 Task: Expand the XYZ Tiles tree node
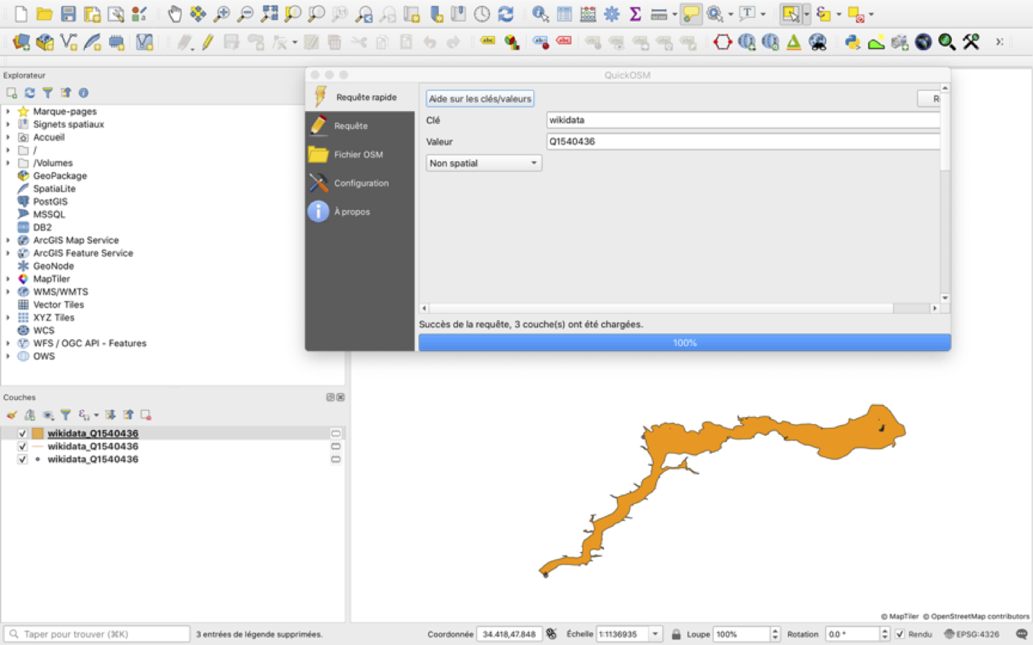coord(8,317)
